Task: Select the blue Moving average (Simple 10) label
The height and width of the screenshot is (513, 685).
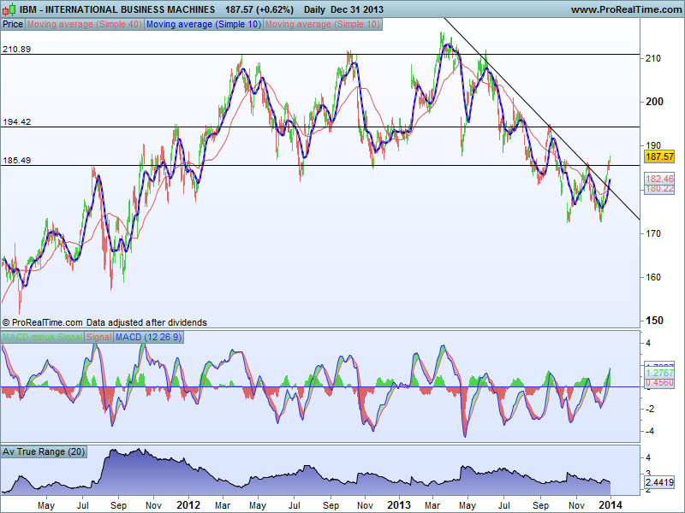Action: click(x=204, y=25)
